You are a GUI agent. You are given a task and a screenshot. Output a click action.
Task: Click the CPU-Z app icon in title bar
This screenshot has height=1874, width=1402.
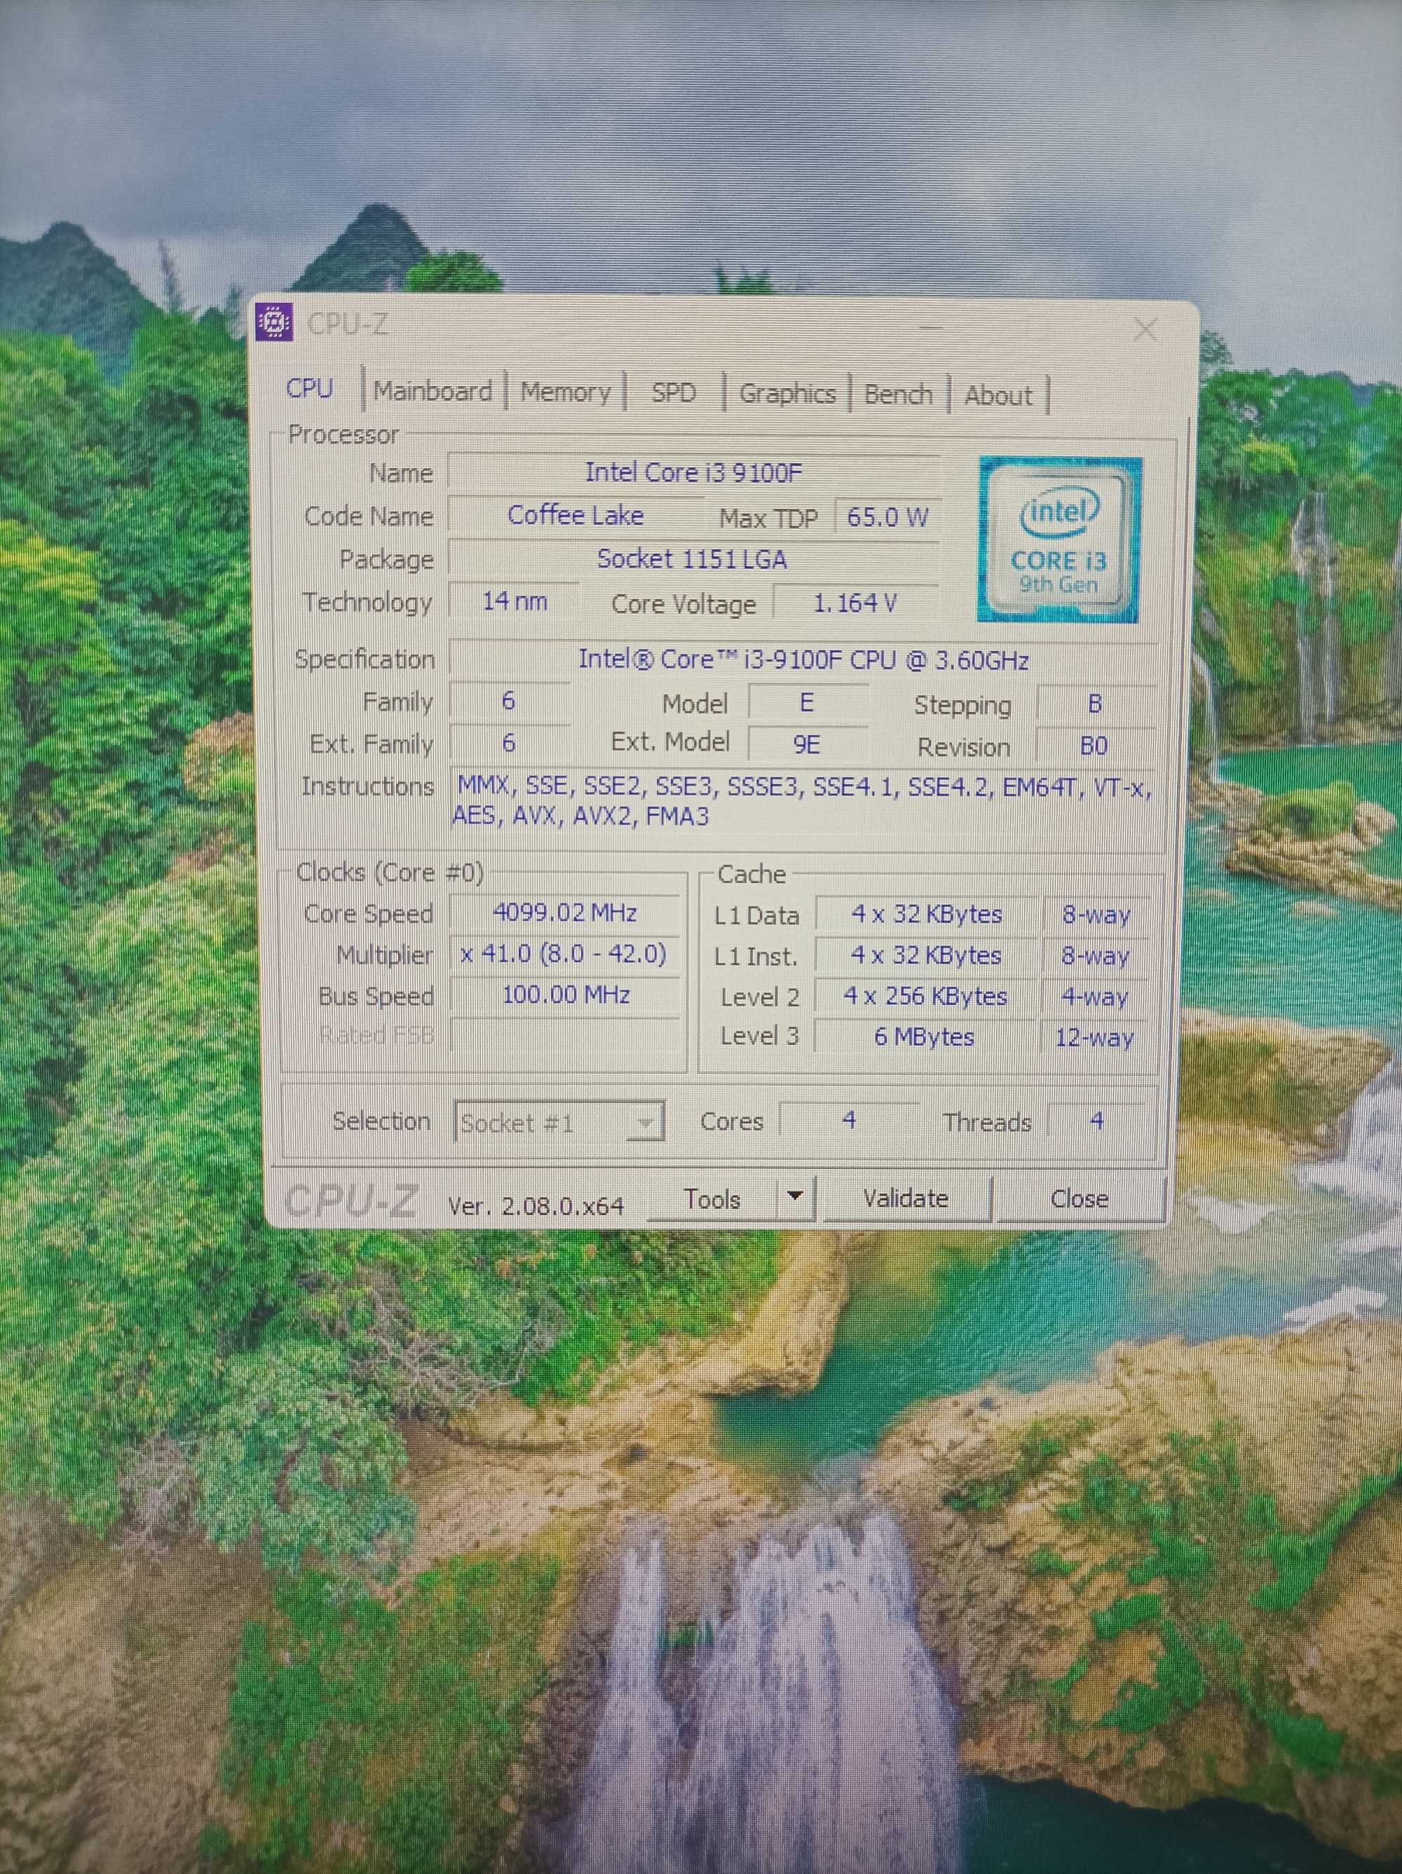(274, 324)
